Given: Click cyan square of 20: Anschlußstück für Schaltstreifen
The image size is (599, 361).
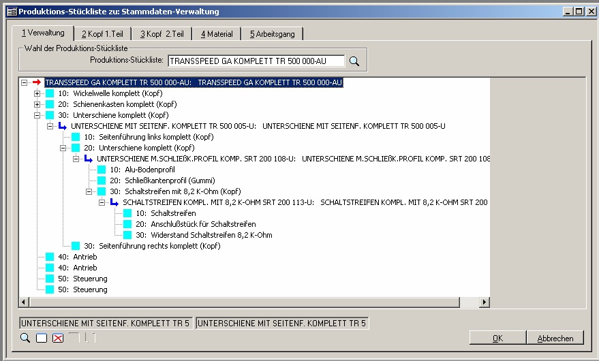Looking at the screenshot, I should click(127, 224).
